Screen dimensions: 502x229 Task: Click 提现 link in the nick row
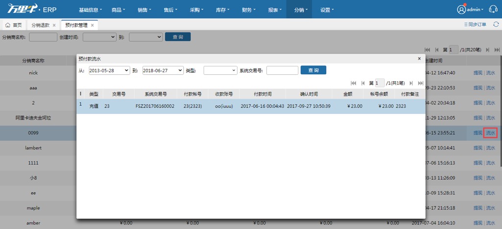478,73
